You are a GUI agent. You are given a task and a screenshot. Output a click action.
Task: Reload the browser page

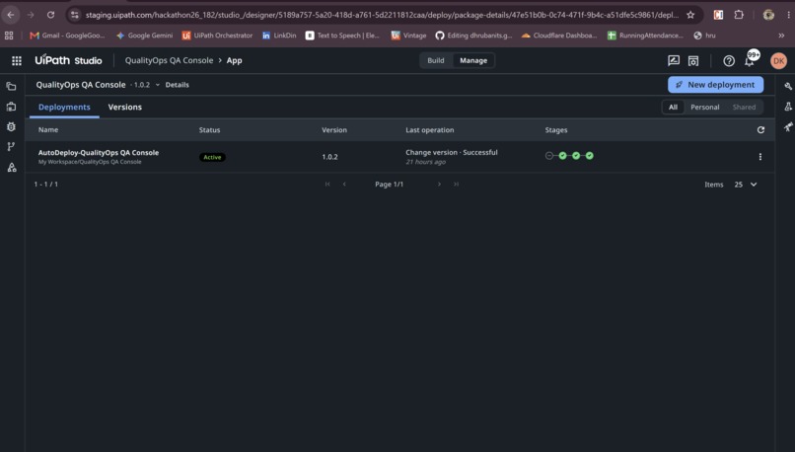coord(50,15)
